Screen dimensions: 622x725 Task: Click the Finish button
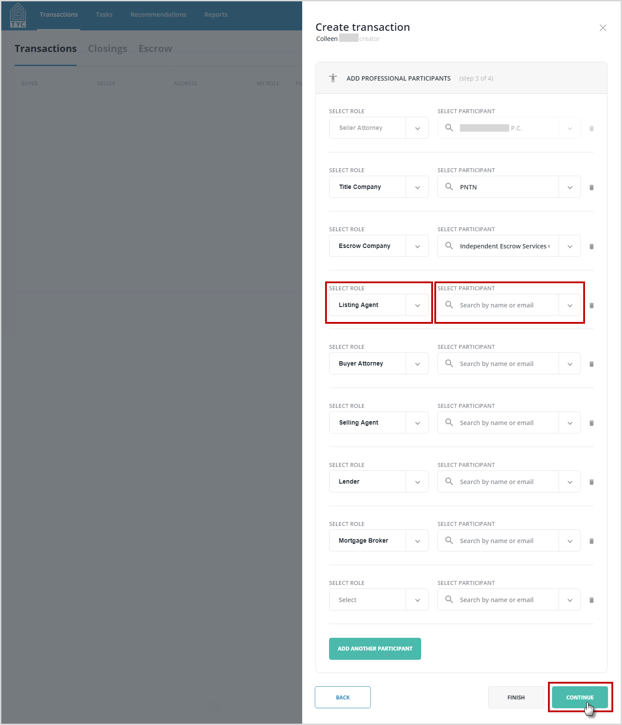[x=516, y=697]
